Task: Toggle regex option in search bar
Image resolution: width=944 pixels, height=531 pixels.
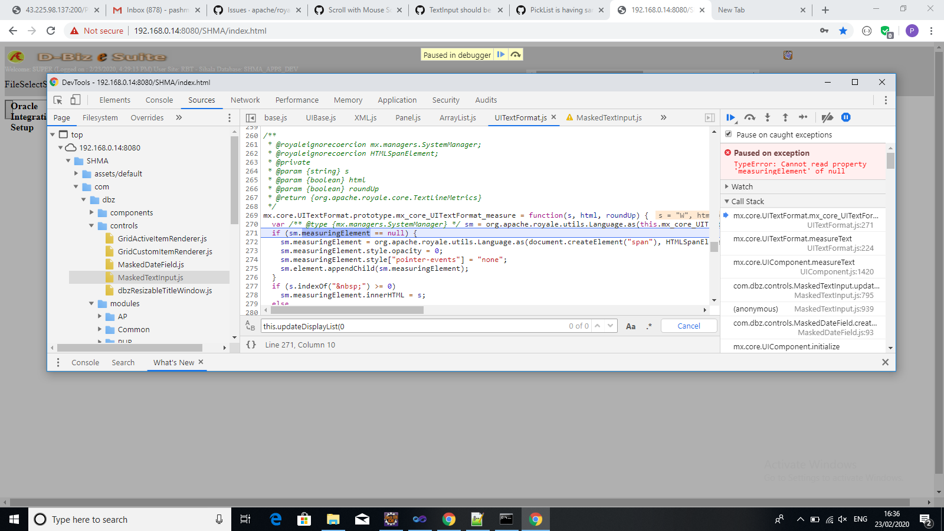Action: (x=649, y=326)
